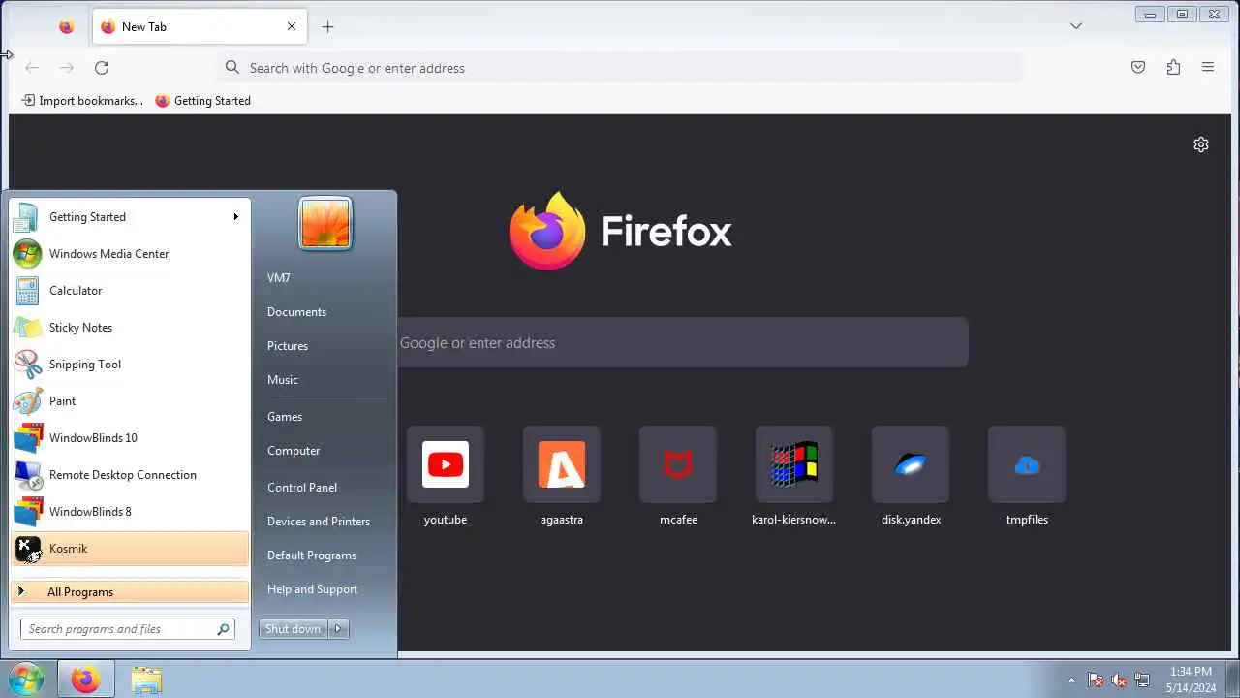Click the user account picture

(x=325, y=223)
